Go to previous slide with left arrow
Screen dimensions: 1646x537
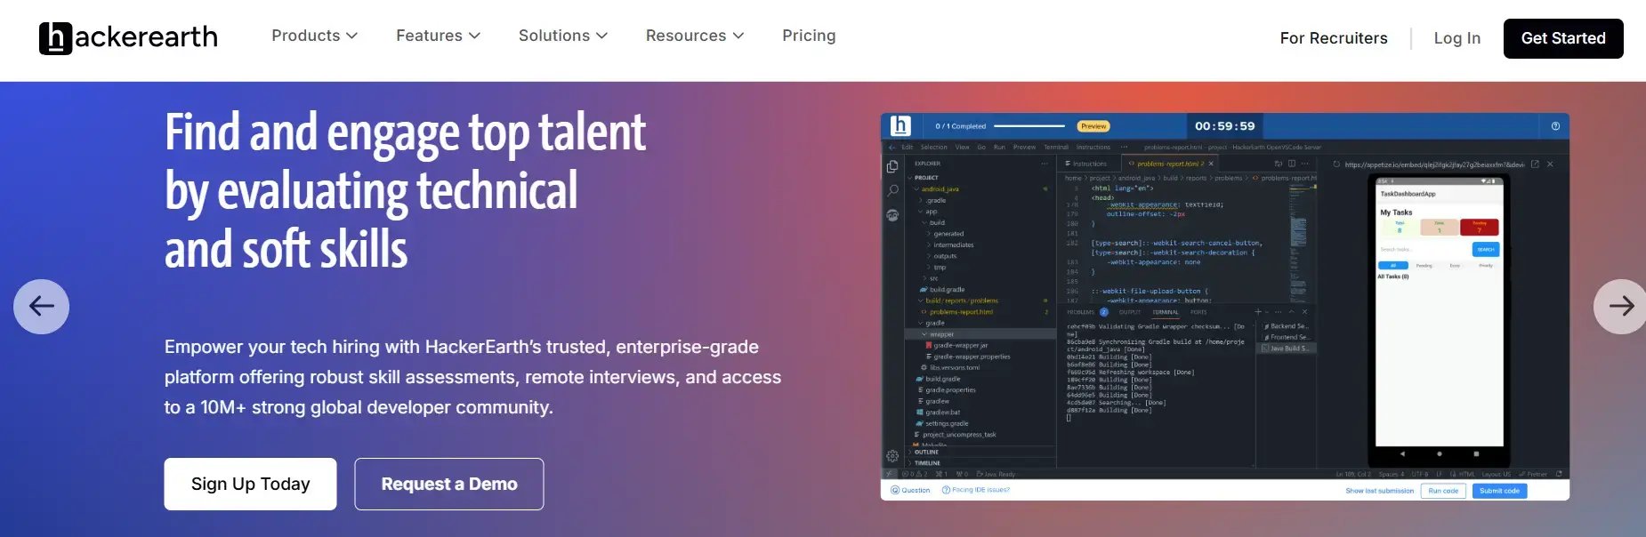click(x=41, y=307)
